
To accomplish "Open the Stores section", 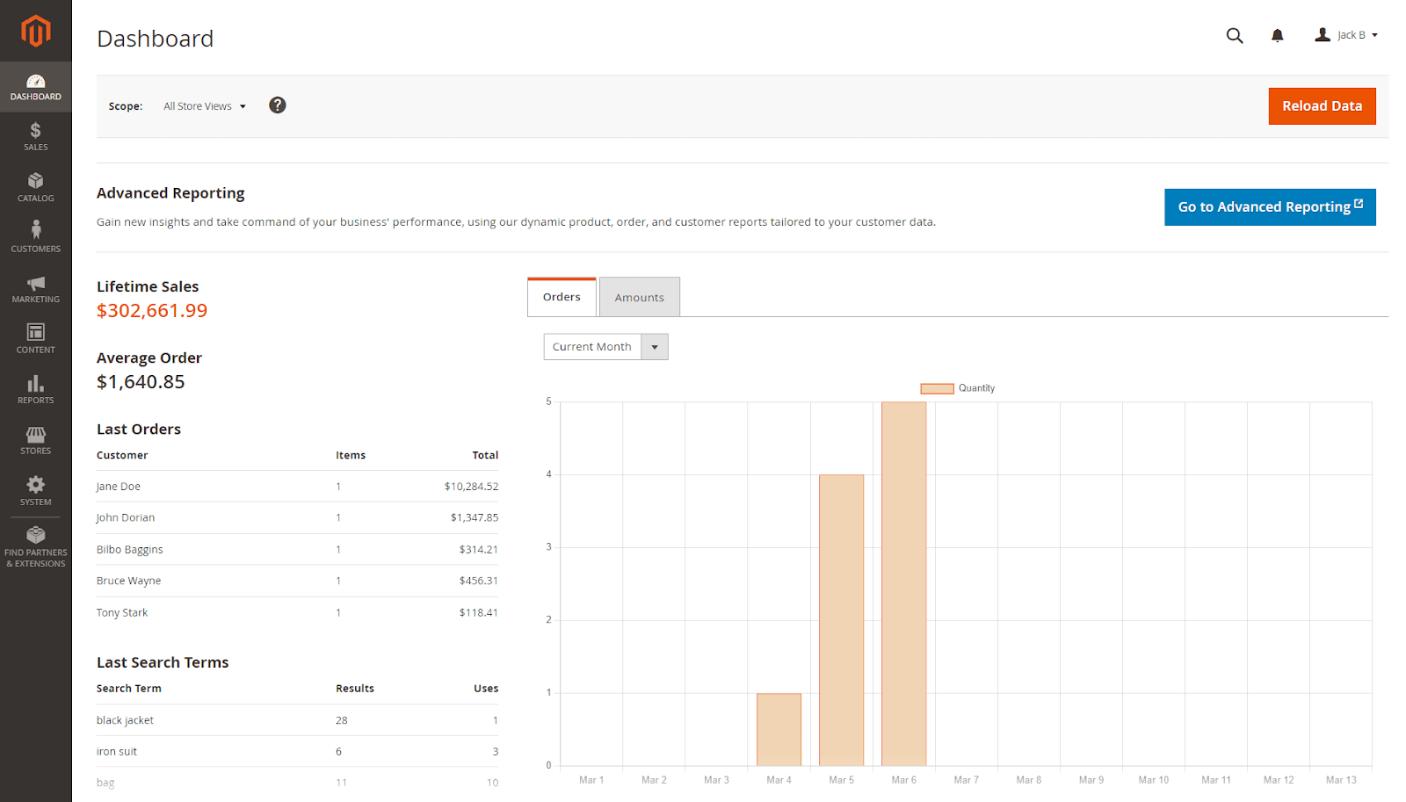I will [x=35, y=438].
